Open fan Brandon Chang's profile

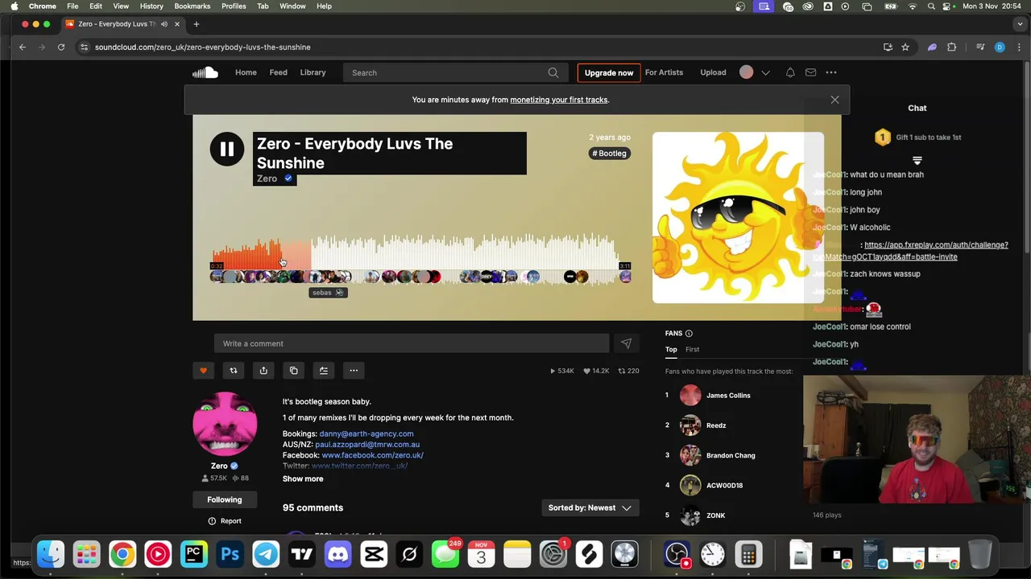point(731,455)
